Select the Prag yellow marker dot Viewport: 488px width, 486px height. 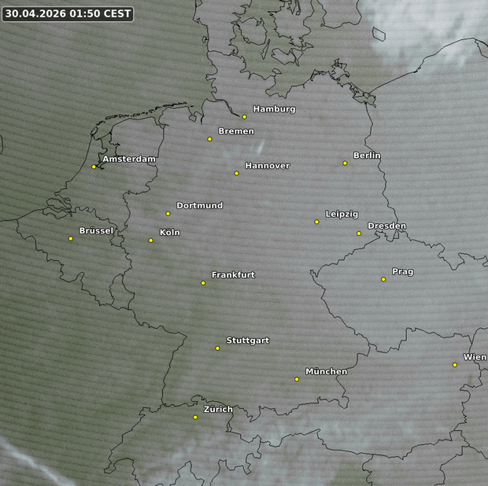(383, 279)
